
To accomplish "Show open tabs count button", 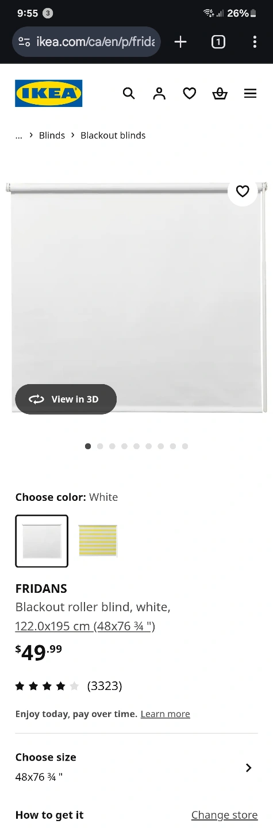I will click(218, 42).
